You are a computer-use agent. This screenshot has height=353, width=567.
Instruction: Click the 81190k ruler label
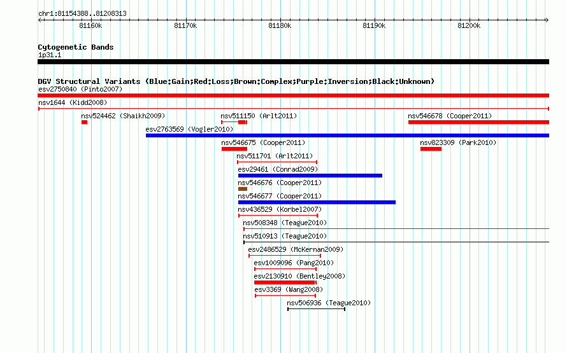click(x=374, y=25)
